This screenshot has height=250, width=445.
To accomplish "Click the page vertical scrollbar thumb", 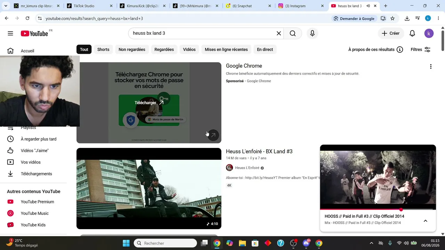I will (x=443, y=41).
